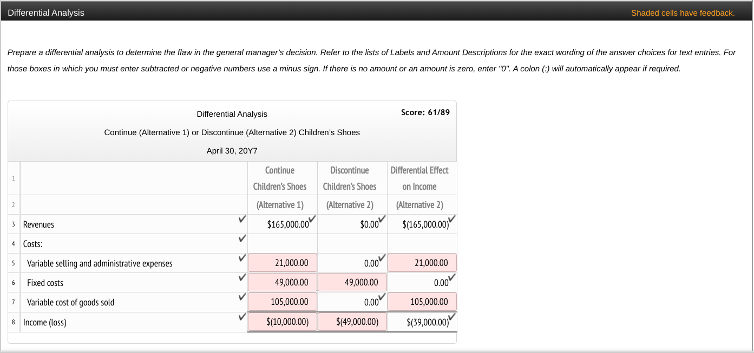
Task: Click the $165,000.00 Revenues continue cell
Action: click(283, 224)
